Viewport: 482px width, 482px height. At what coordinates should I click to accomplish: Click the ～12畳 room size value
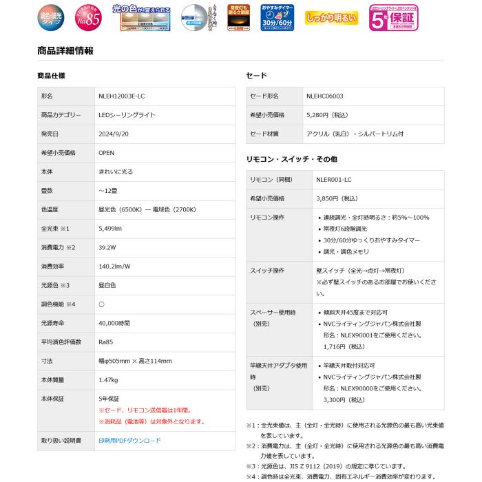tap(108, 191)
